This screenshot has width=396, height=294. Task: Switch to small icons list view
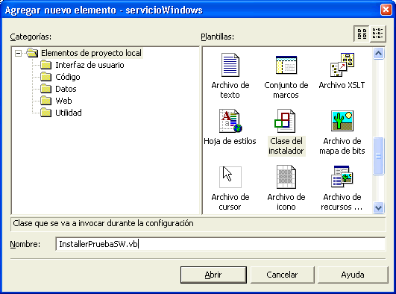[x=378, y=34]
